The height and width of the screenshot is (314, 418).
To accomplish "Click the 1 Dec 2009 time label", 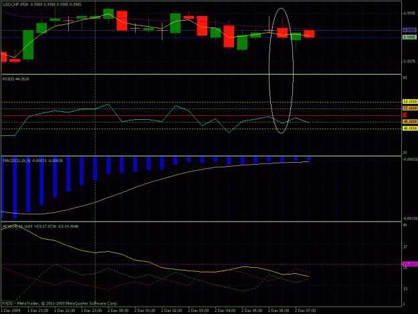I will click(11, 311).
